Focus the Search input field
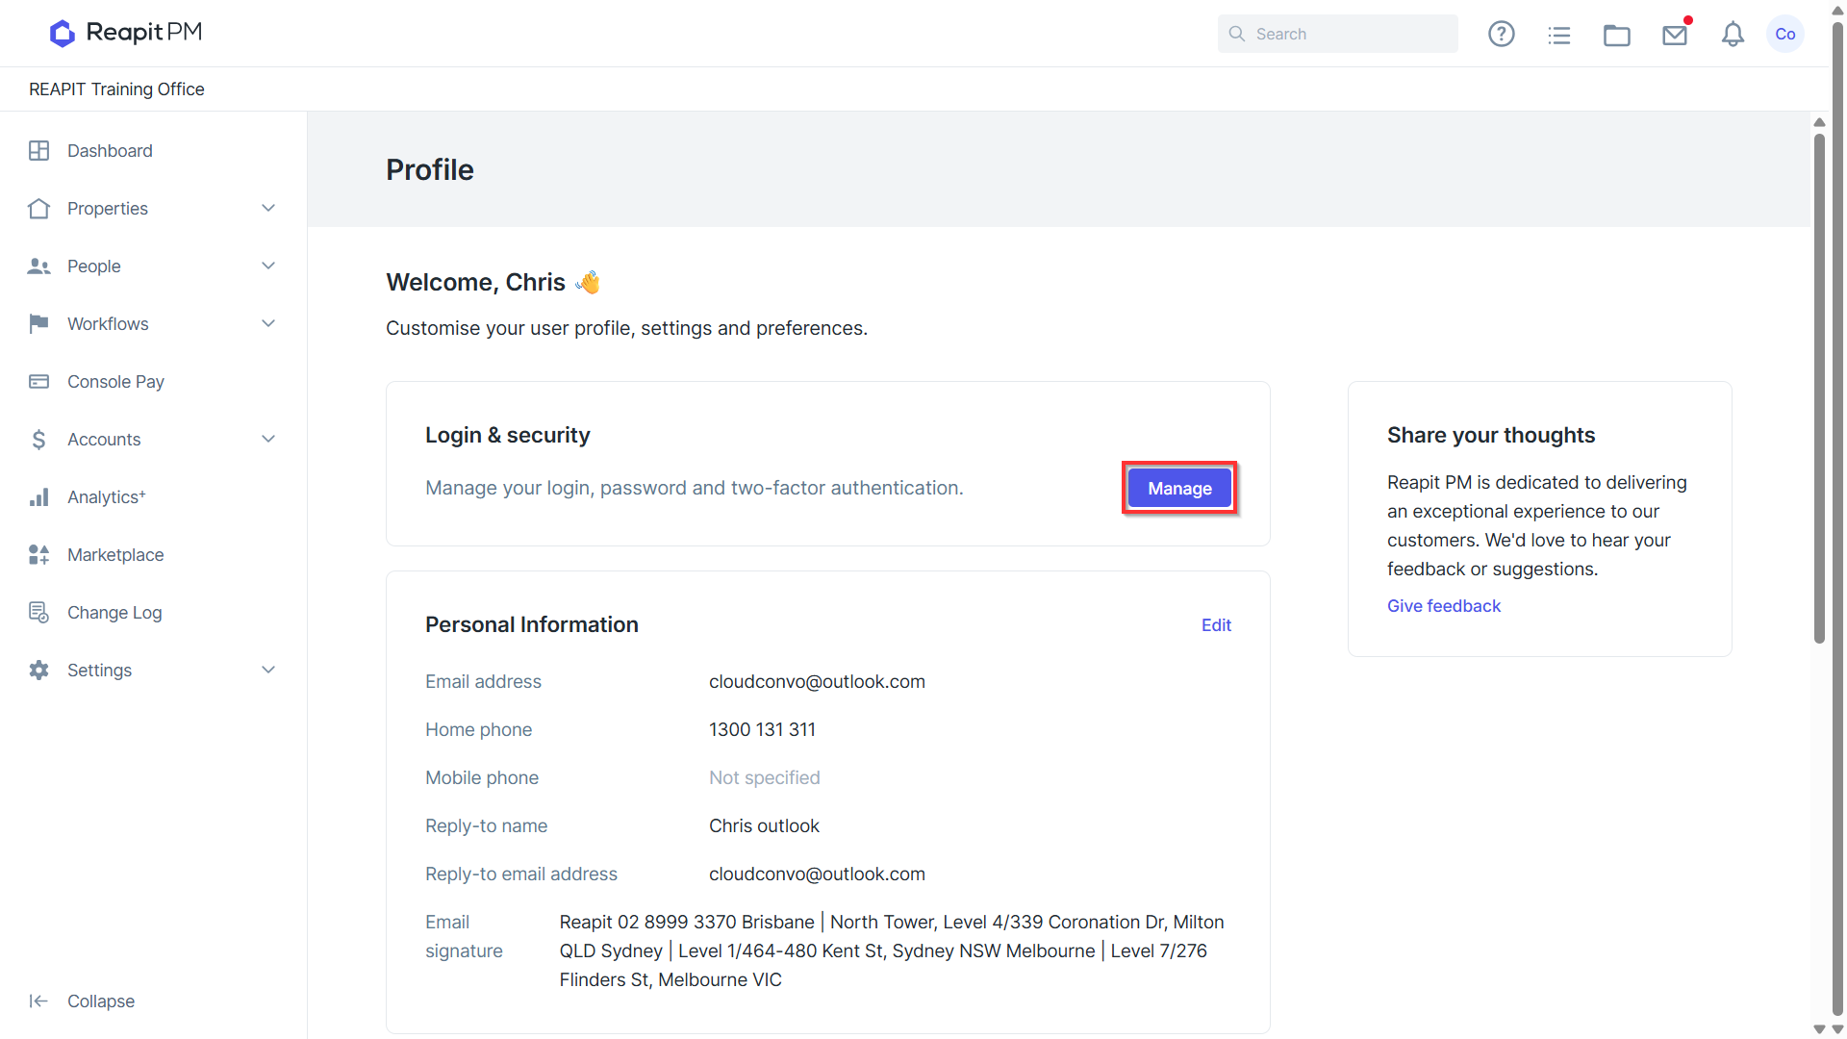The height and width of the screenshot is (1039, 1847). (1337, 34)
